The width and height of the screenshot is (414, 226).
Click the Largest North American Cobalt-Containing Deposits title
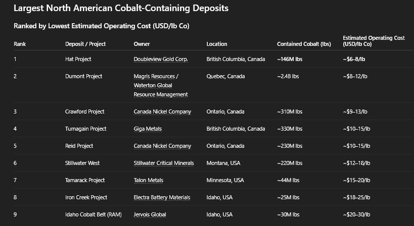[x=114, y=8]
